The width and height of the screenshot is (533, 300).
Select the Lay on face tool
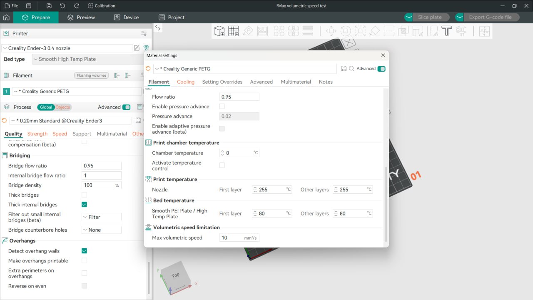coord(374,31)
